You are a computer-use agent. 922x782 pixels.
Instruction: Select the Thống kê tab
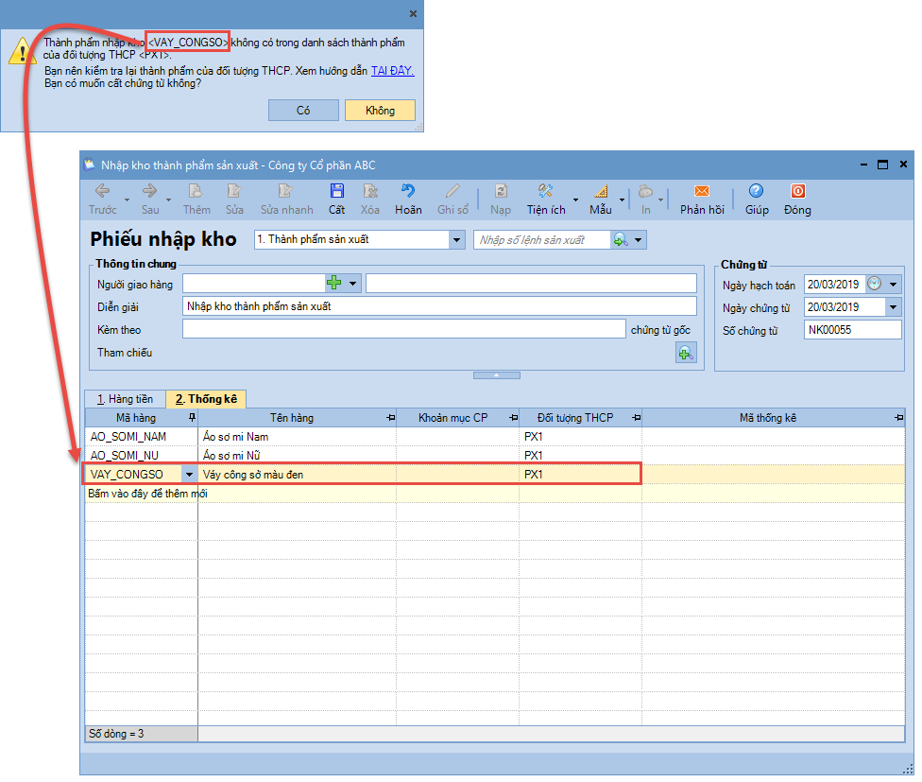click(x=205, y=399)
